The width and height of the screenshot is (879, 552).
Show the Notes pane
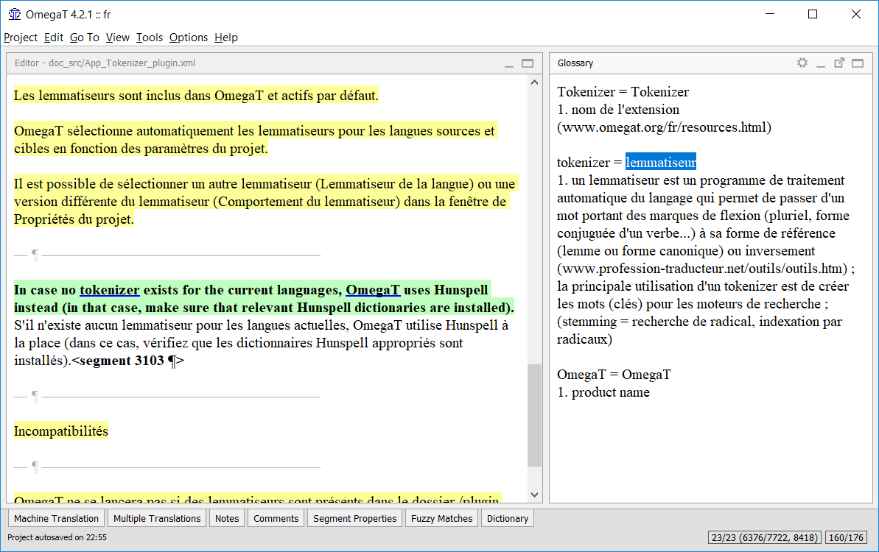[x=227, y=518]
